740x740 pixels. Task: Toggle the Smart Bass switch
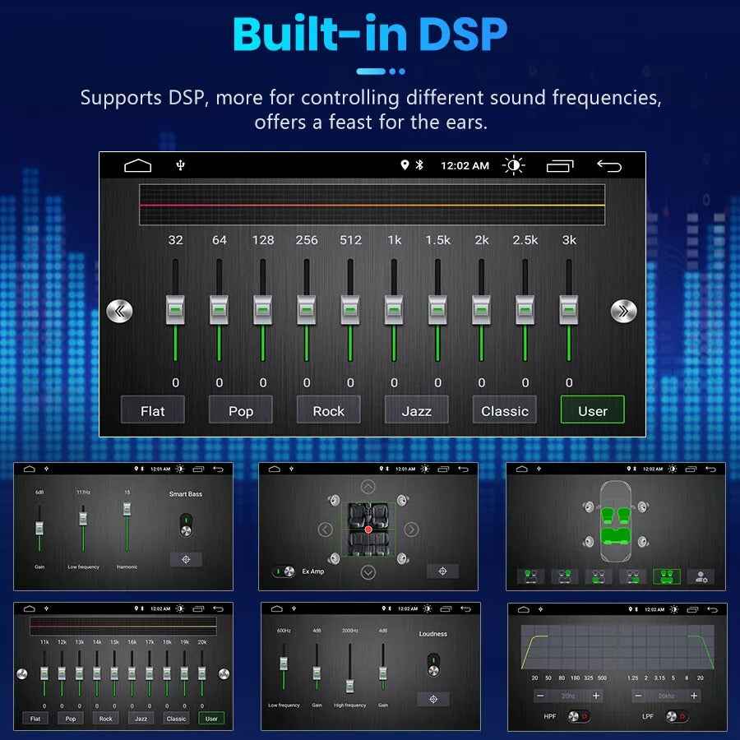pos(186,525)
